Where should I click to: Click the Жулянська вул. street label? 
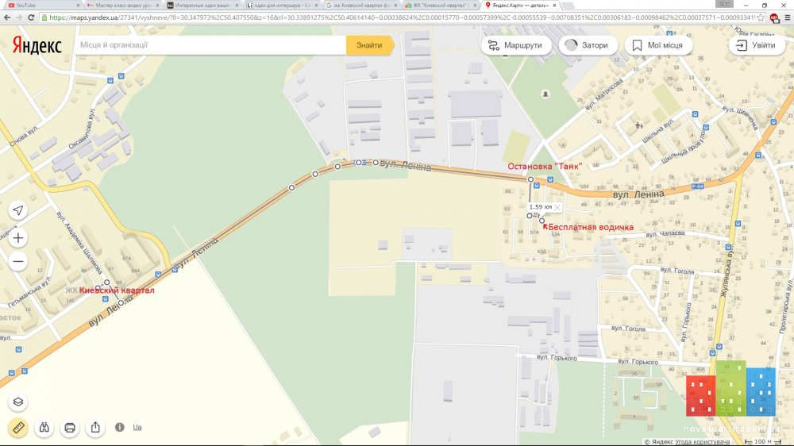(727, 273)
